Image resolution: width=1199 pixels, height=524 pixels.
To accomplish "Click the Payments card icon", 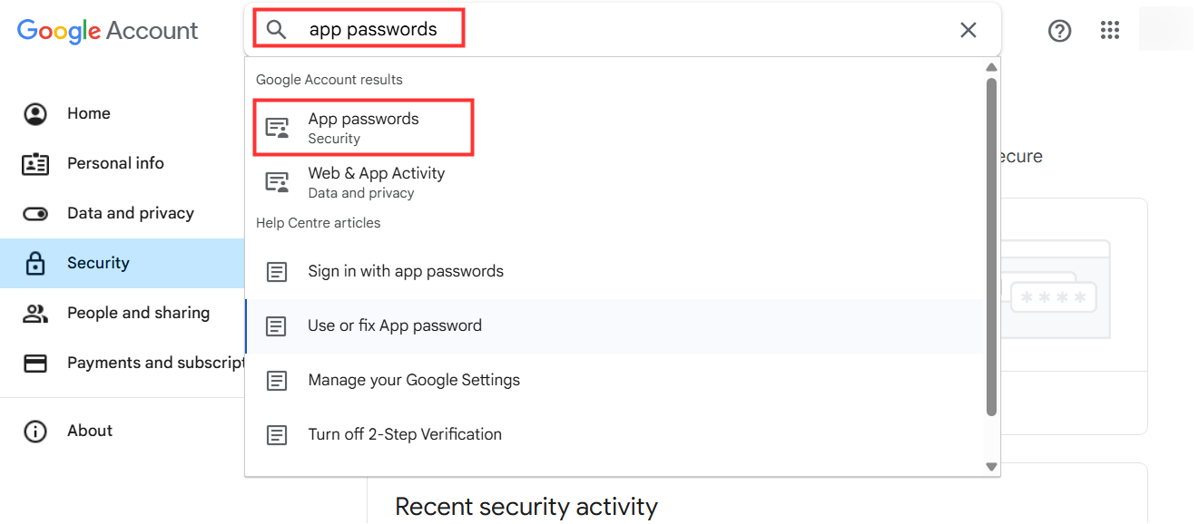I will coord(35,364).
